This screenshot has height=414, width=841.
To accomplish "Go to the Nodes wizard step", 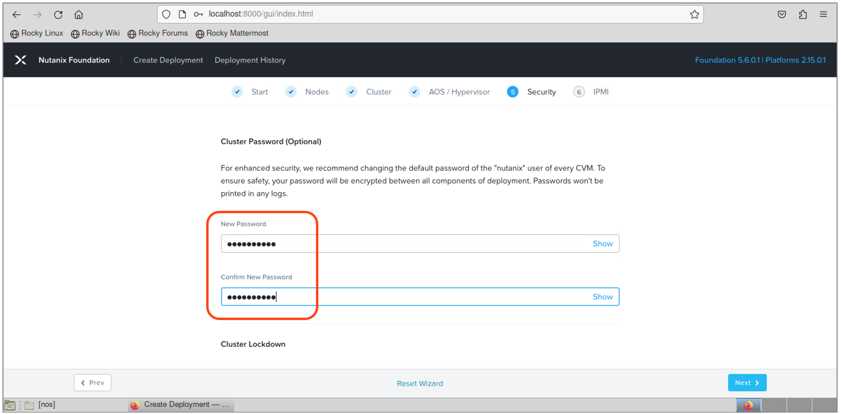I will coord(317,92).
